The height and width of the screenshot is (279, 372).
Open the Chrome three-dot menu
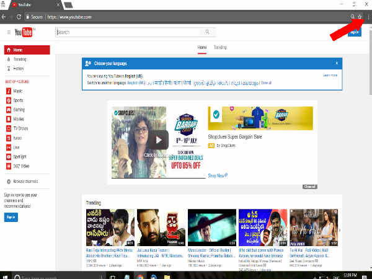click(x=368, y=17)
